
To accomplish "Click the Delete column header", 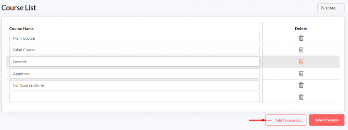I will tap(301, 28).
